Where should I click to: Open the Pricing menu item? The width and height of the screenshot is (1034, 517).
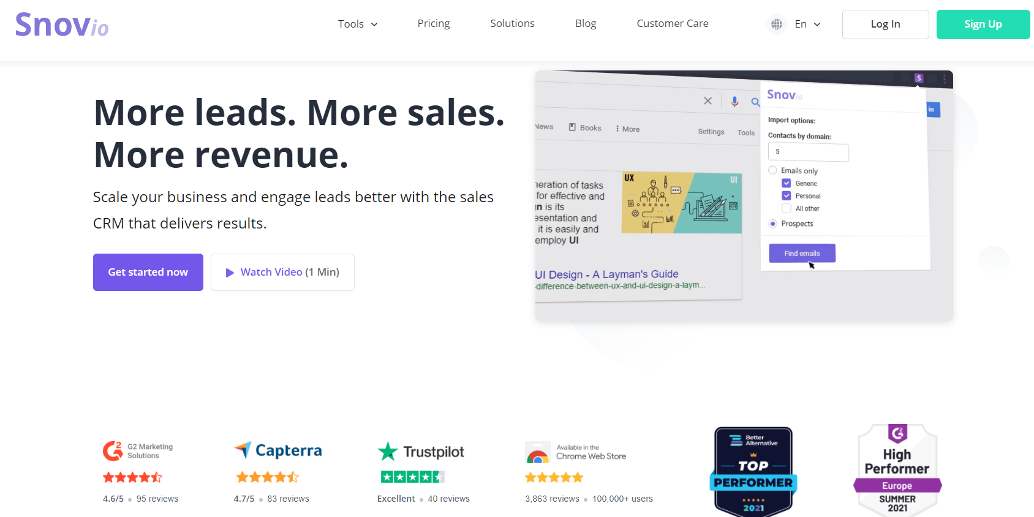pyautogui.click(x=433, y=23)
